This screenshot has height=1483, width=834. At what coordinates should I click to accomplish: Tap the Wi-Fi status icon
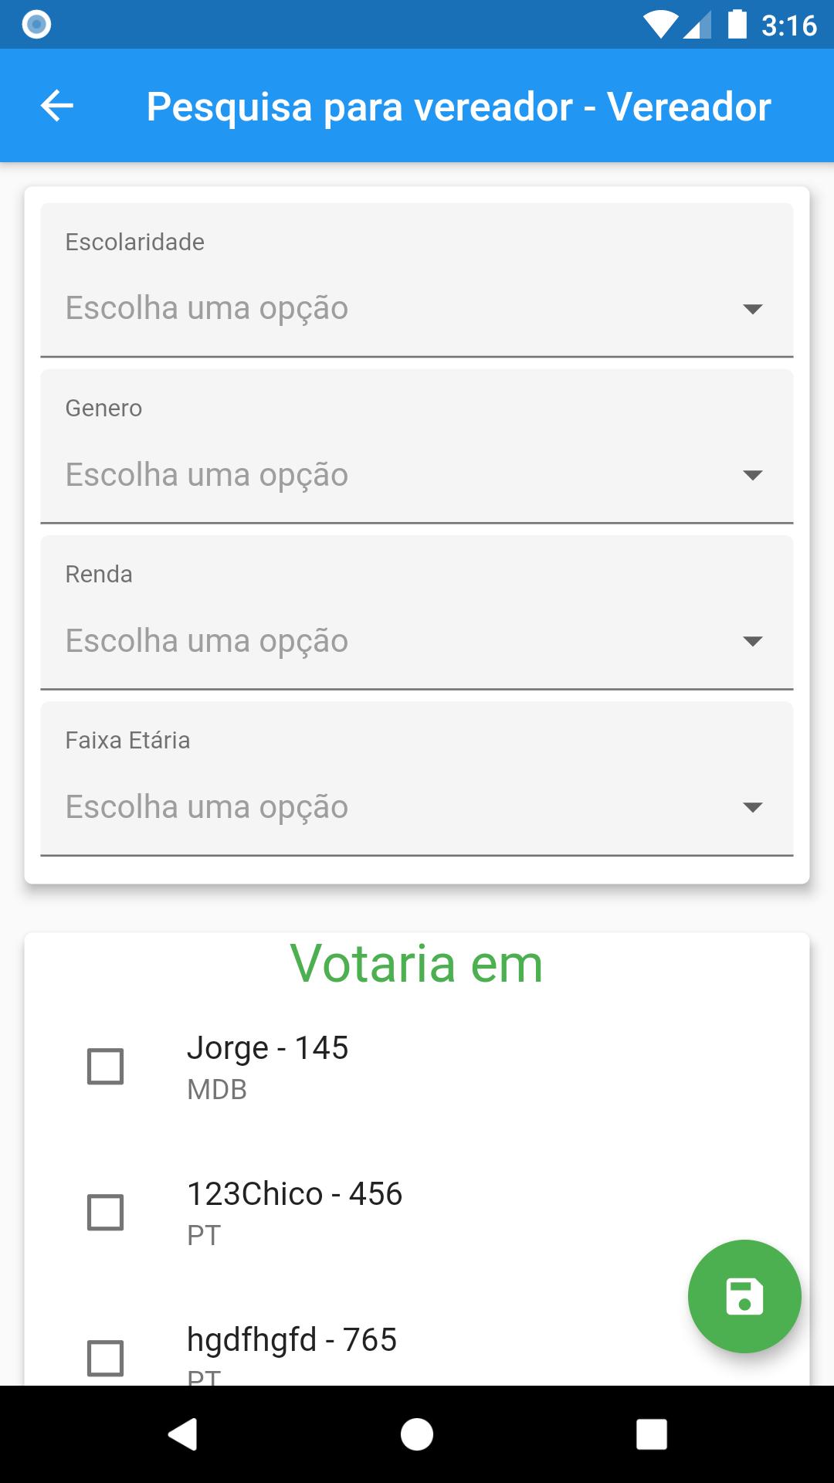[x=660, y=25]
